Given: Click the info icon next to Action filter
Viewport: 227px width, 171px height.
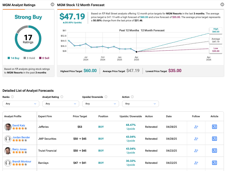Looking at the screenshot, I should (x=132, y=97).
